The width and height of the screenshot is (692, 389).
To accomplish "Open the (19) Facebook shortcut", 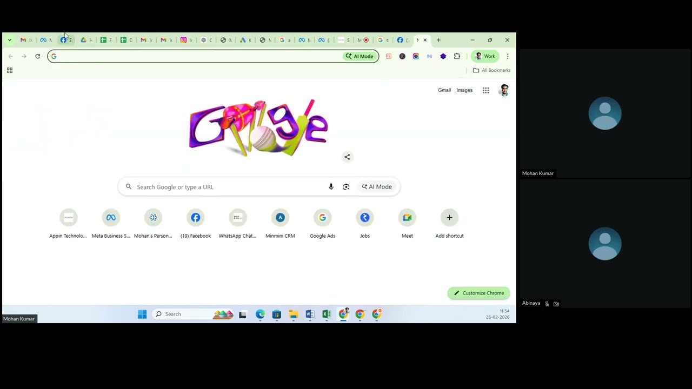I will [196, 224].
